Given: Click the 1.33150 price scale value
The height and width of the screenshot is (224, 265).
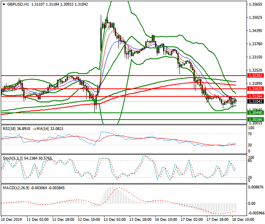Looking at the screenshot, I should (256, 57).
